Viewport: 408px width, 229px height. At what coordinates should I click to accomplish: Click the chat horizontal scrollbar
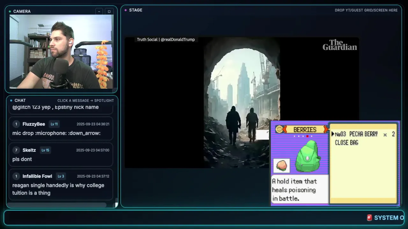(x=57, y=205)
